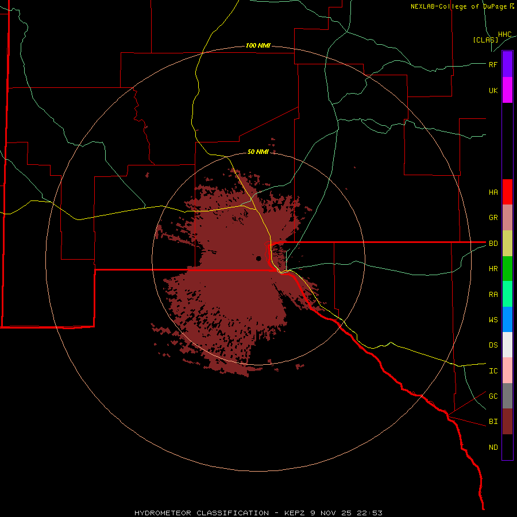Click the 'RA' legend label
This screenshot has width=517, height=517.
(493, 294)
